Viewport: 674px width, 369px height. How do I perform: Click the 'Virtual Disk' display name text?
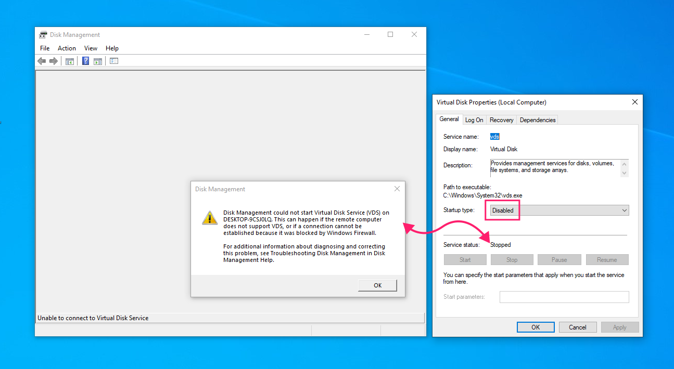(x=504, y=149)
